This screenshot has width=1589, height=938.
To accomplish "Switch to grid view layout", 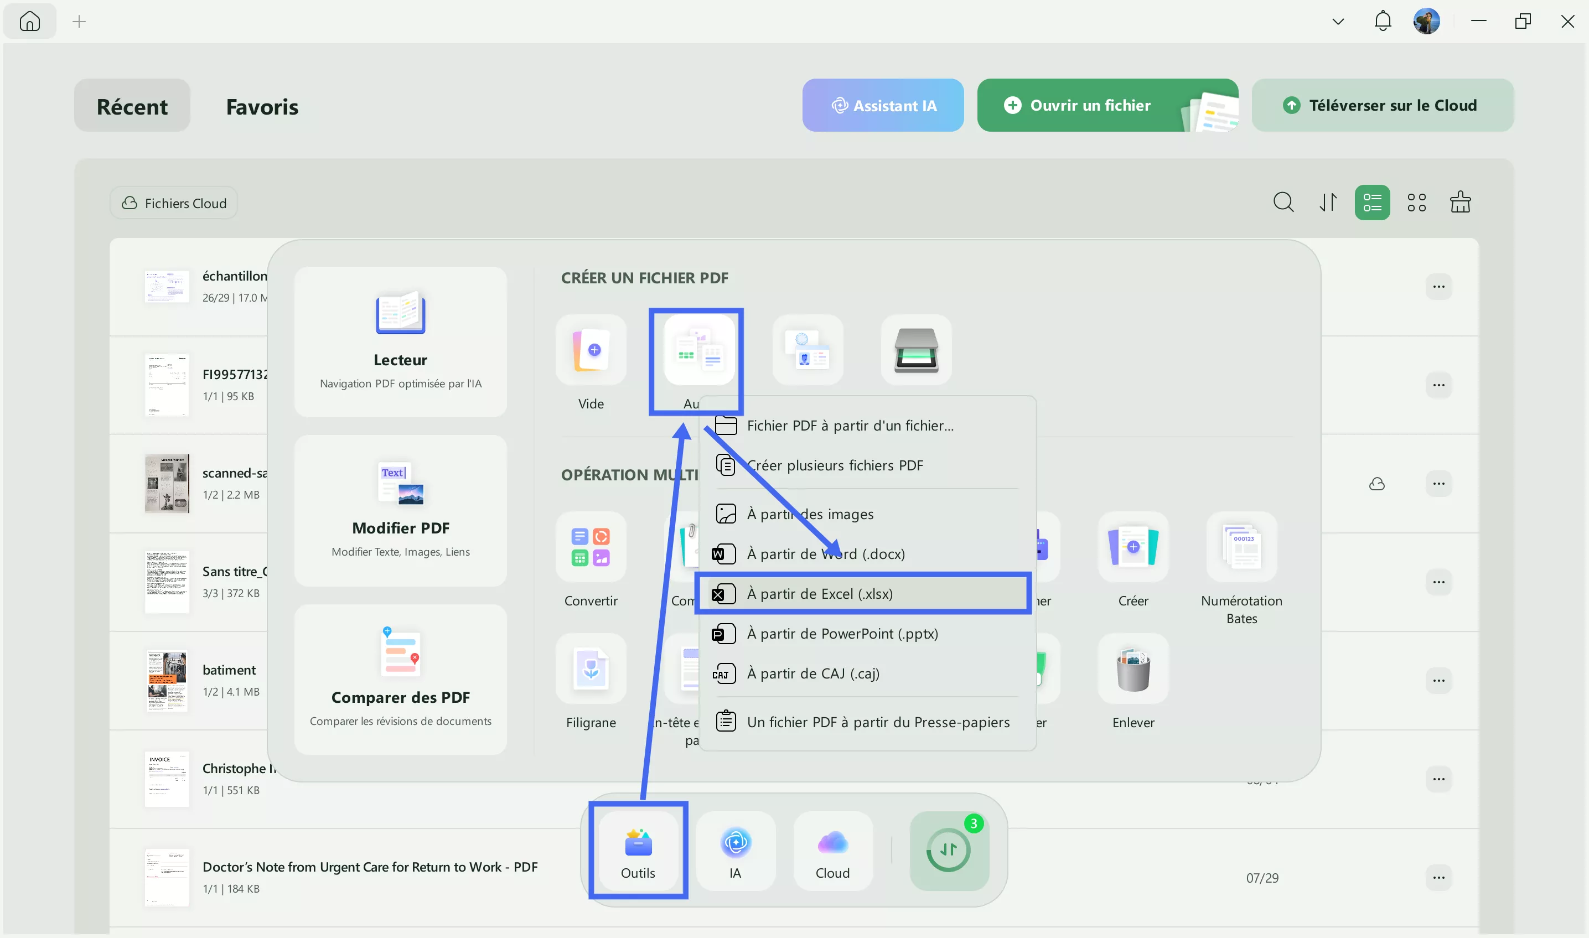I will pyautogui.click(x=1416, y=203).
